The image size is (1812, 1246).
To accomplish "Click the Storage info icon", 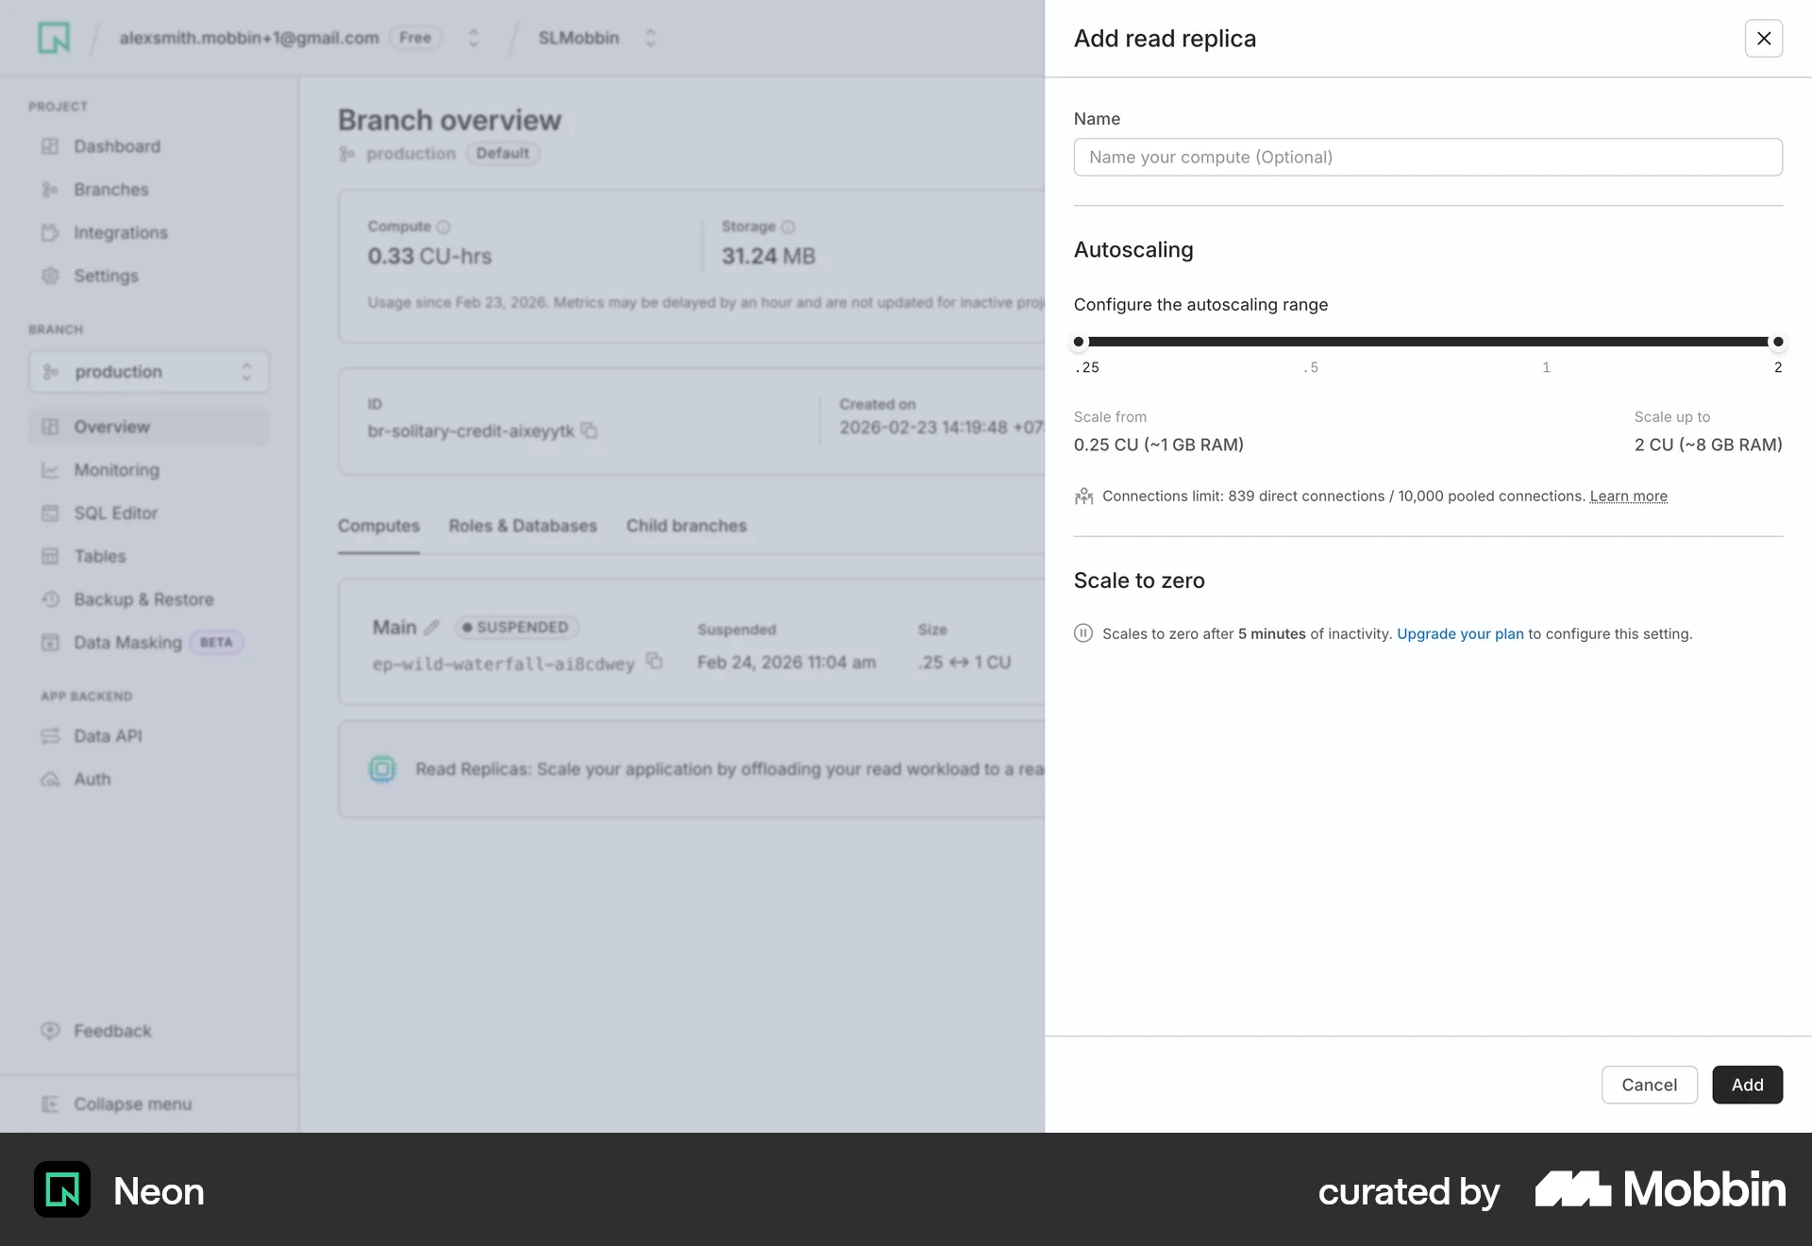I will (x=788, y=227).
